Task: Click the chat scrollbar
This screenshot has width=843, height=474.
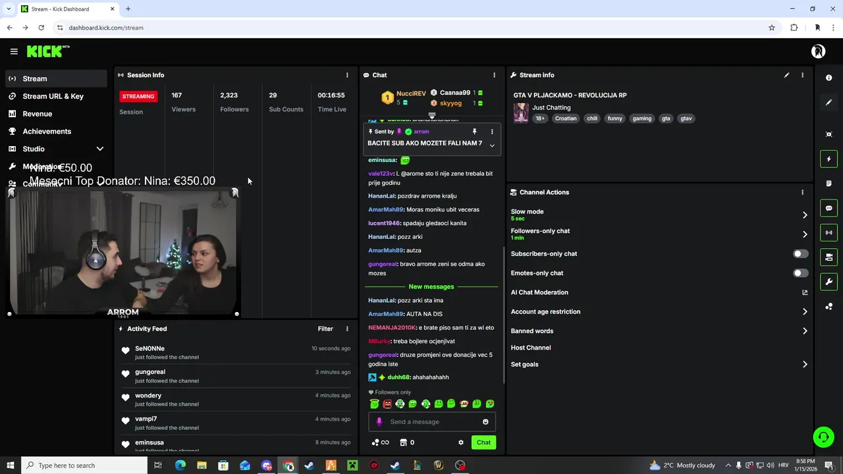Action: [x=504, y=315]
